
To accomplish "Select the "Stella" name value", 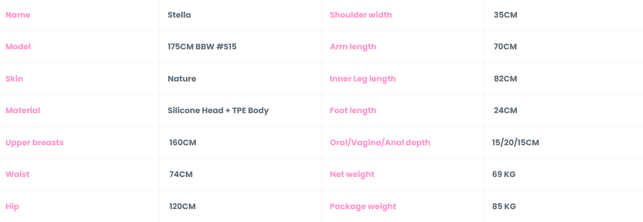I will [x=179, y=15].
